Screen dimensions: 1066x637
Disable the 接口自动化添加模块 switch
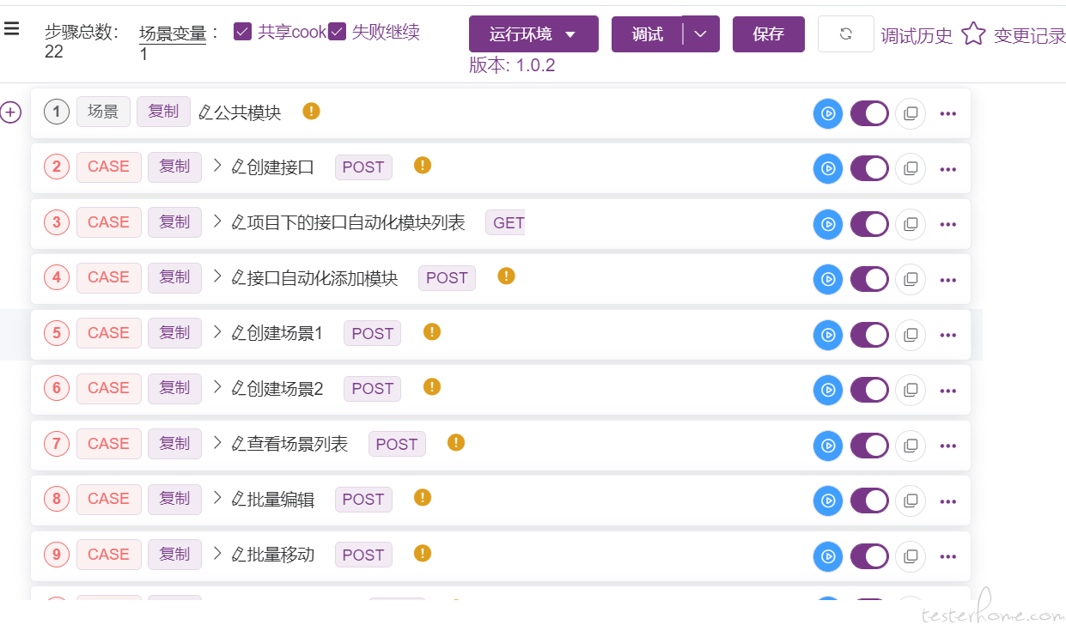(869, 279)
